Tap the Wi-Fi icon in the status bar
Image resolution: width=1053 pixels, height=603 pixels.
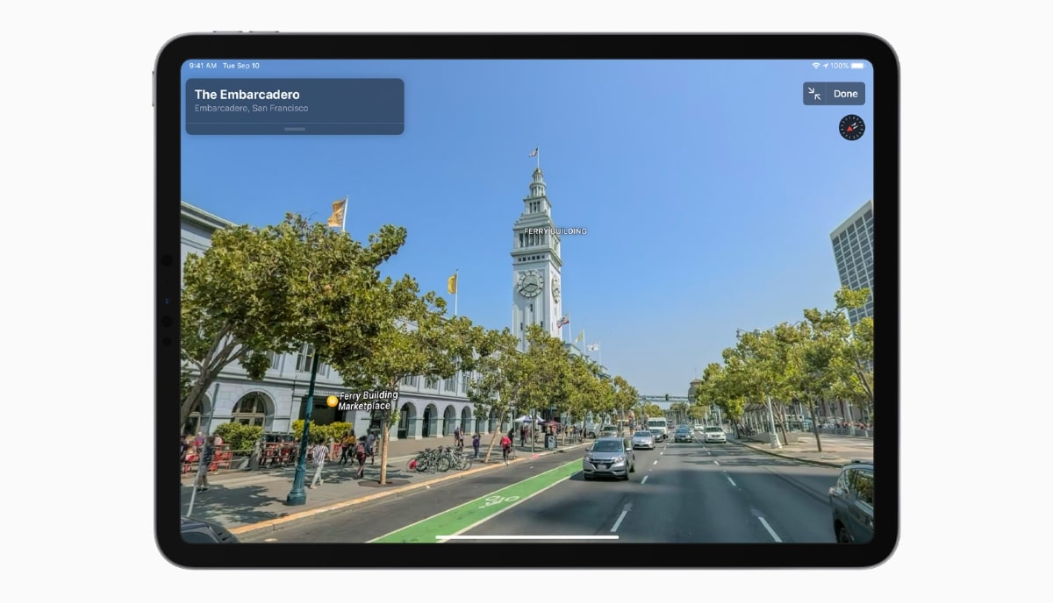[x=815, y=65]
